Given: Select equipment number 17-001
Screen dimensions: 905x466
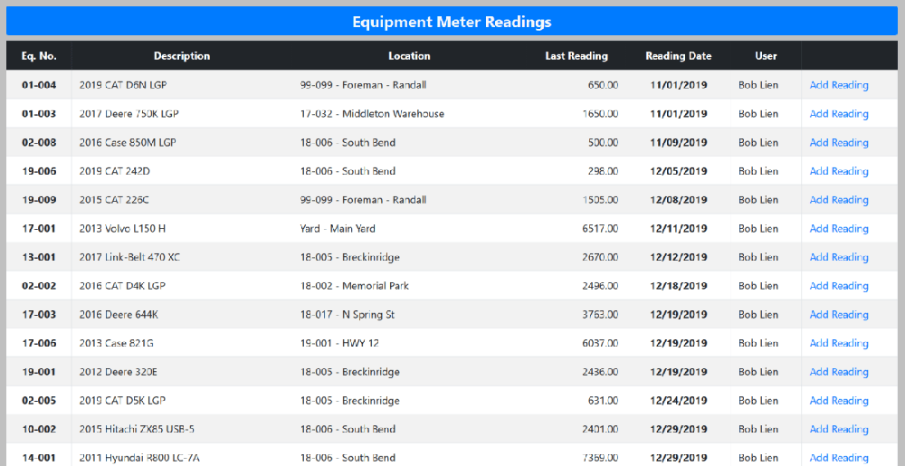Looking at the screenshot, I should (x=39, y=228).
